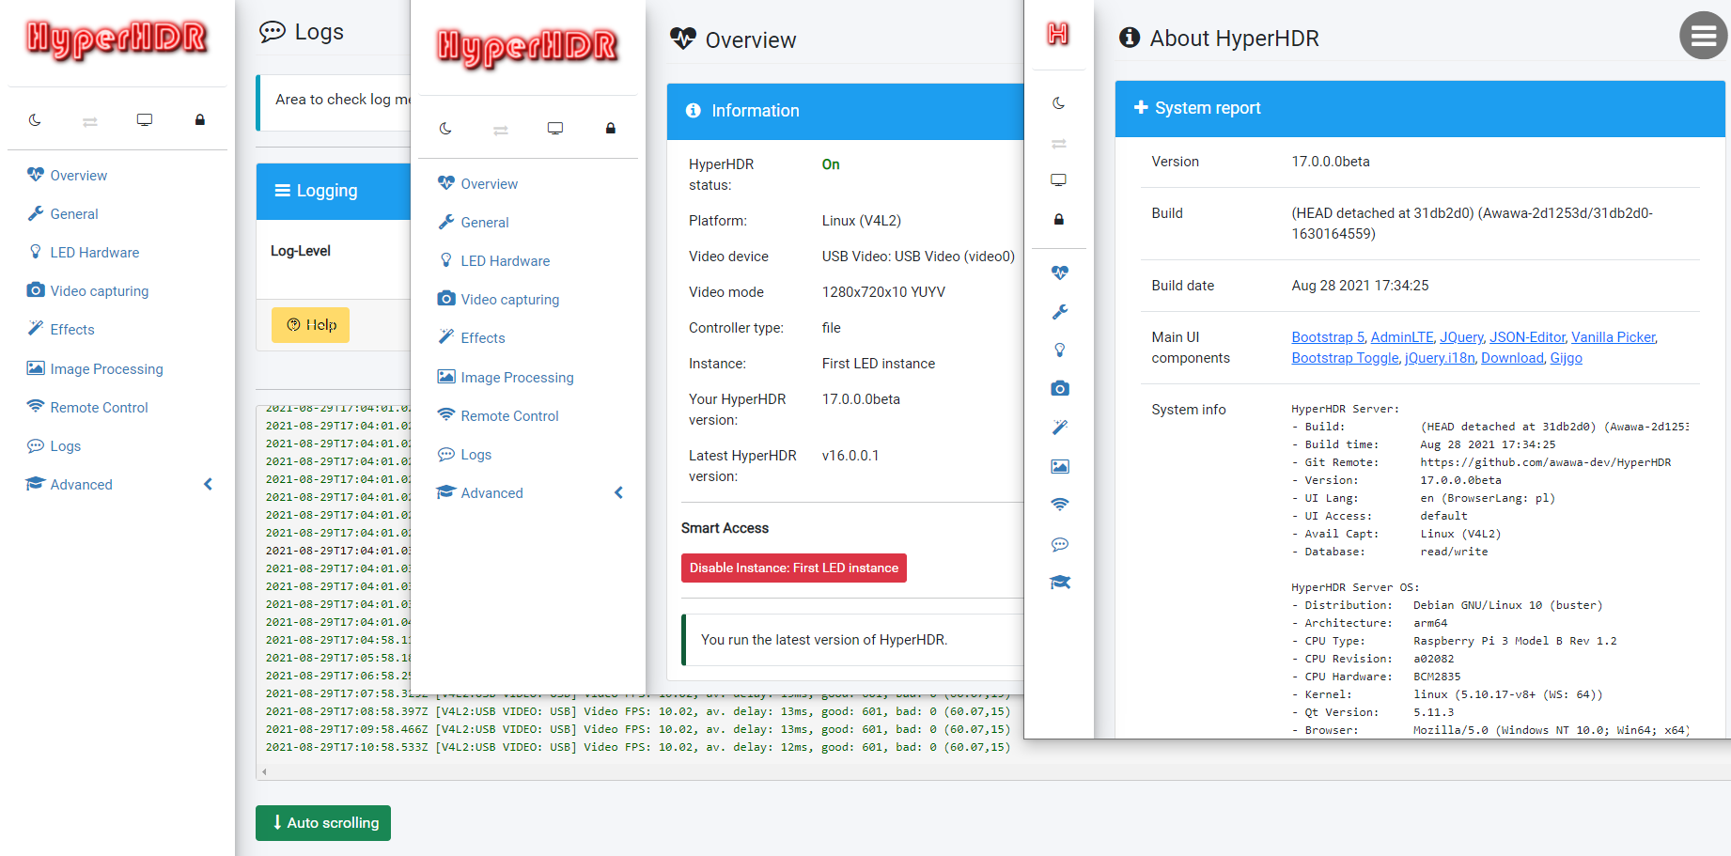Open the hamburger menu in About HyperHDR

(x=1703, y=36)
